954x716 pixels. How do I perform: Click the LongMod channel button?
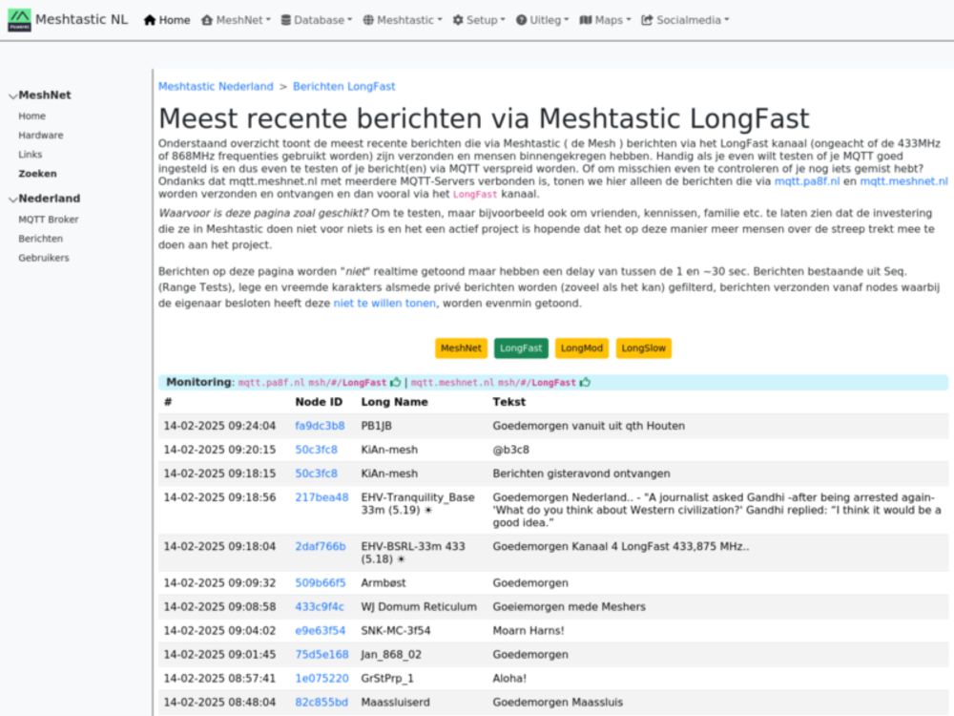582,348
